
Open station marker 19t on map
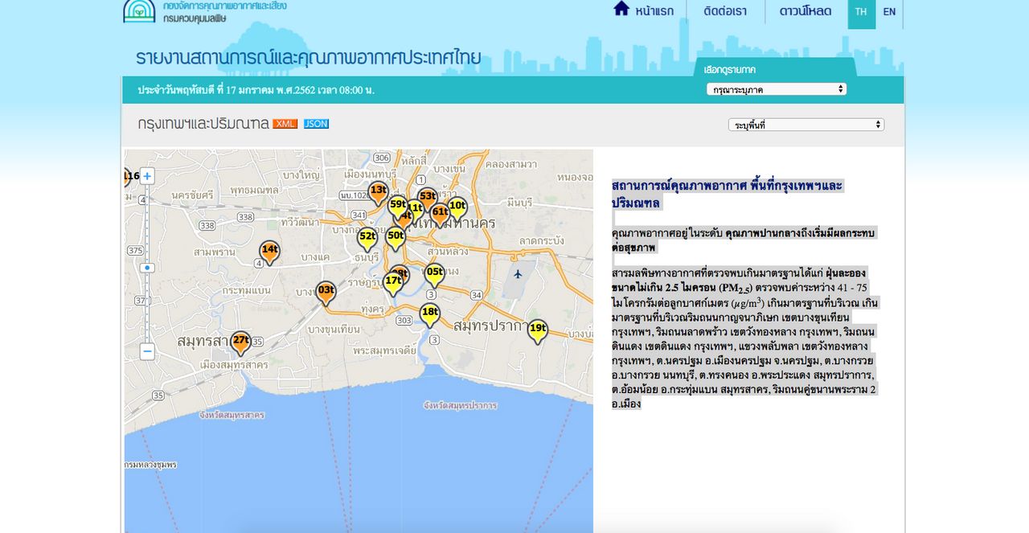[538, 330]
